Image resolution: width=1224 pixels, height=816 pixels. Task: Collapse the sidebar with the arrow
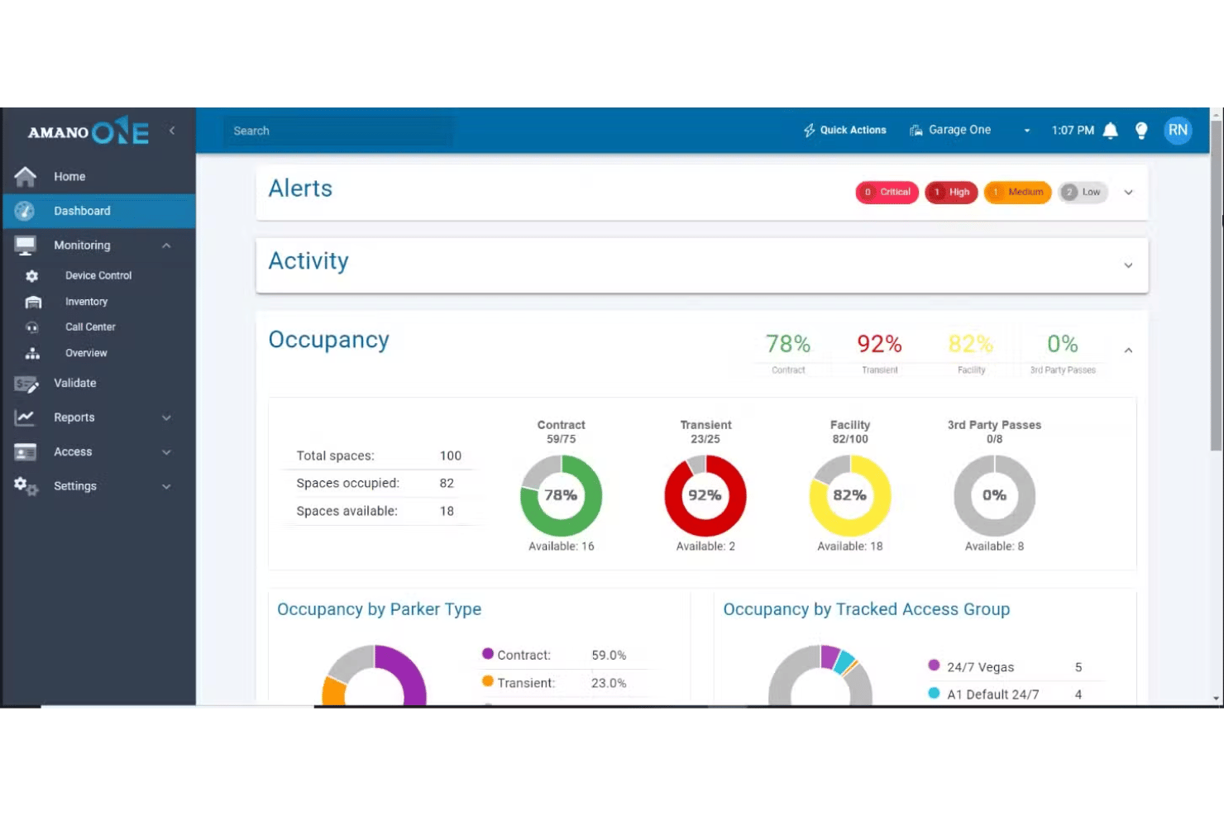click(x=172, y=131)
